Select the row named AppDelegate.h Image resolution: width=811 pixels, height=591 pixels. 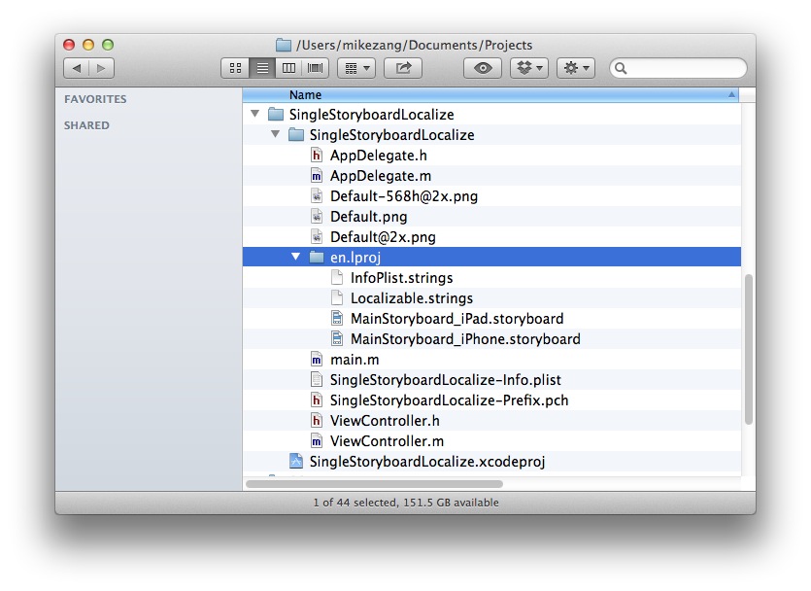coord(491,156)
